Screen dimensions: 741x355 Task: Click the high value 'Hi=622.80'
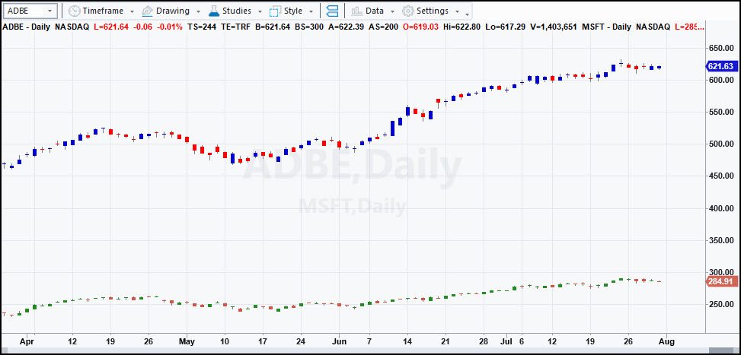[462, 27]
